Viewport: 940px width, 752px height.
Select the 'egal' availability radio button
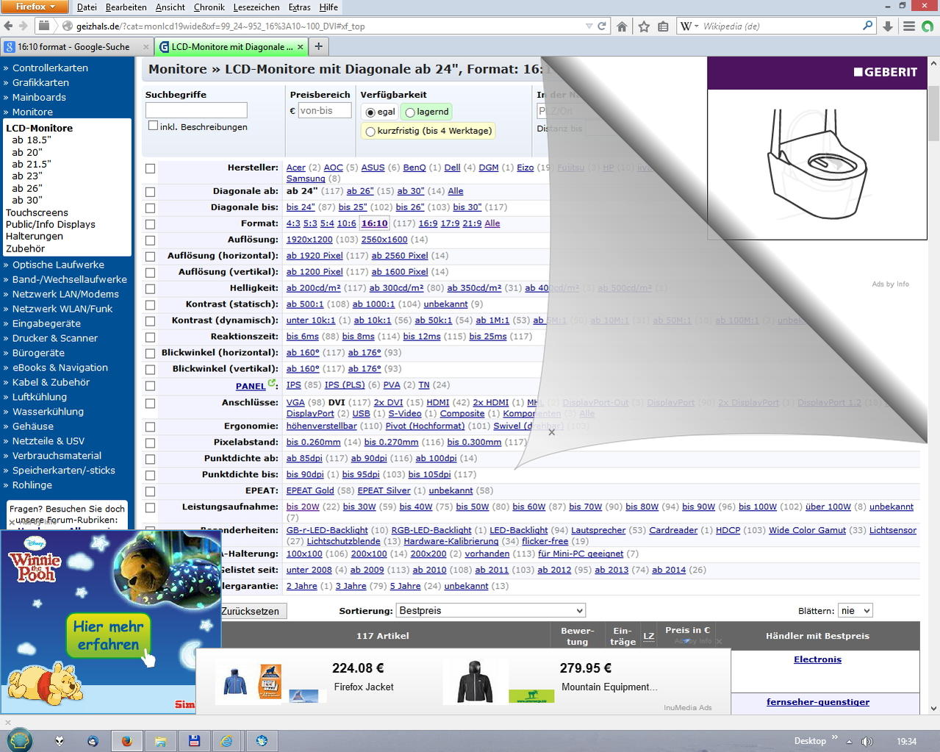(x=370, y=112)
